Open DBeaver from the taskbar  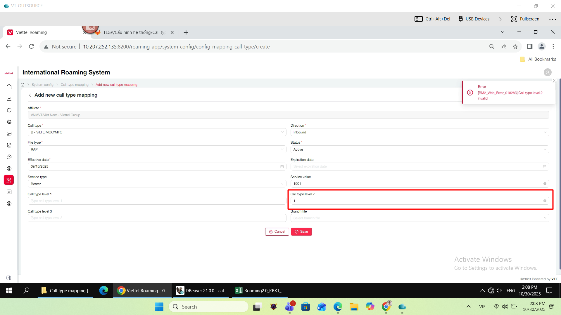tap(201, 290)
